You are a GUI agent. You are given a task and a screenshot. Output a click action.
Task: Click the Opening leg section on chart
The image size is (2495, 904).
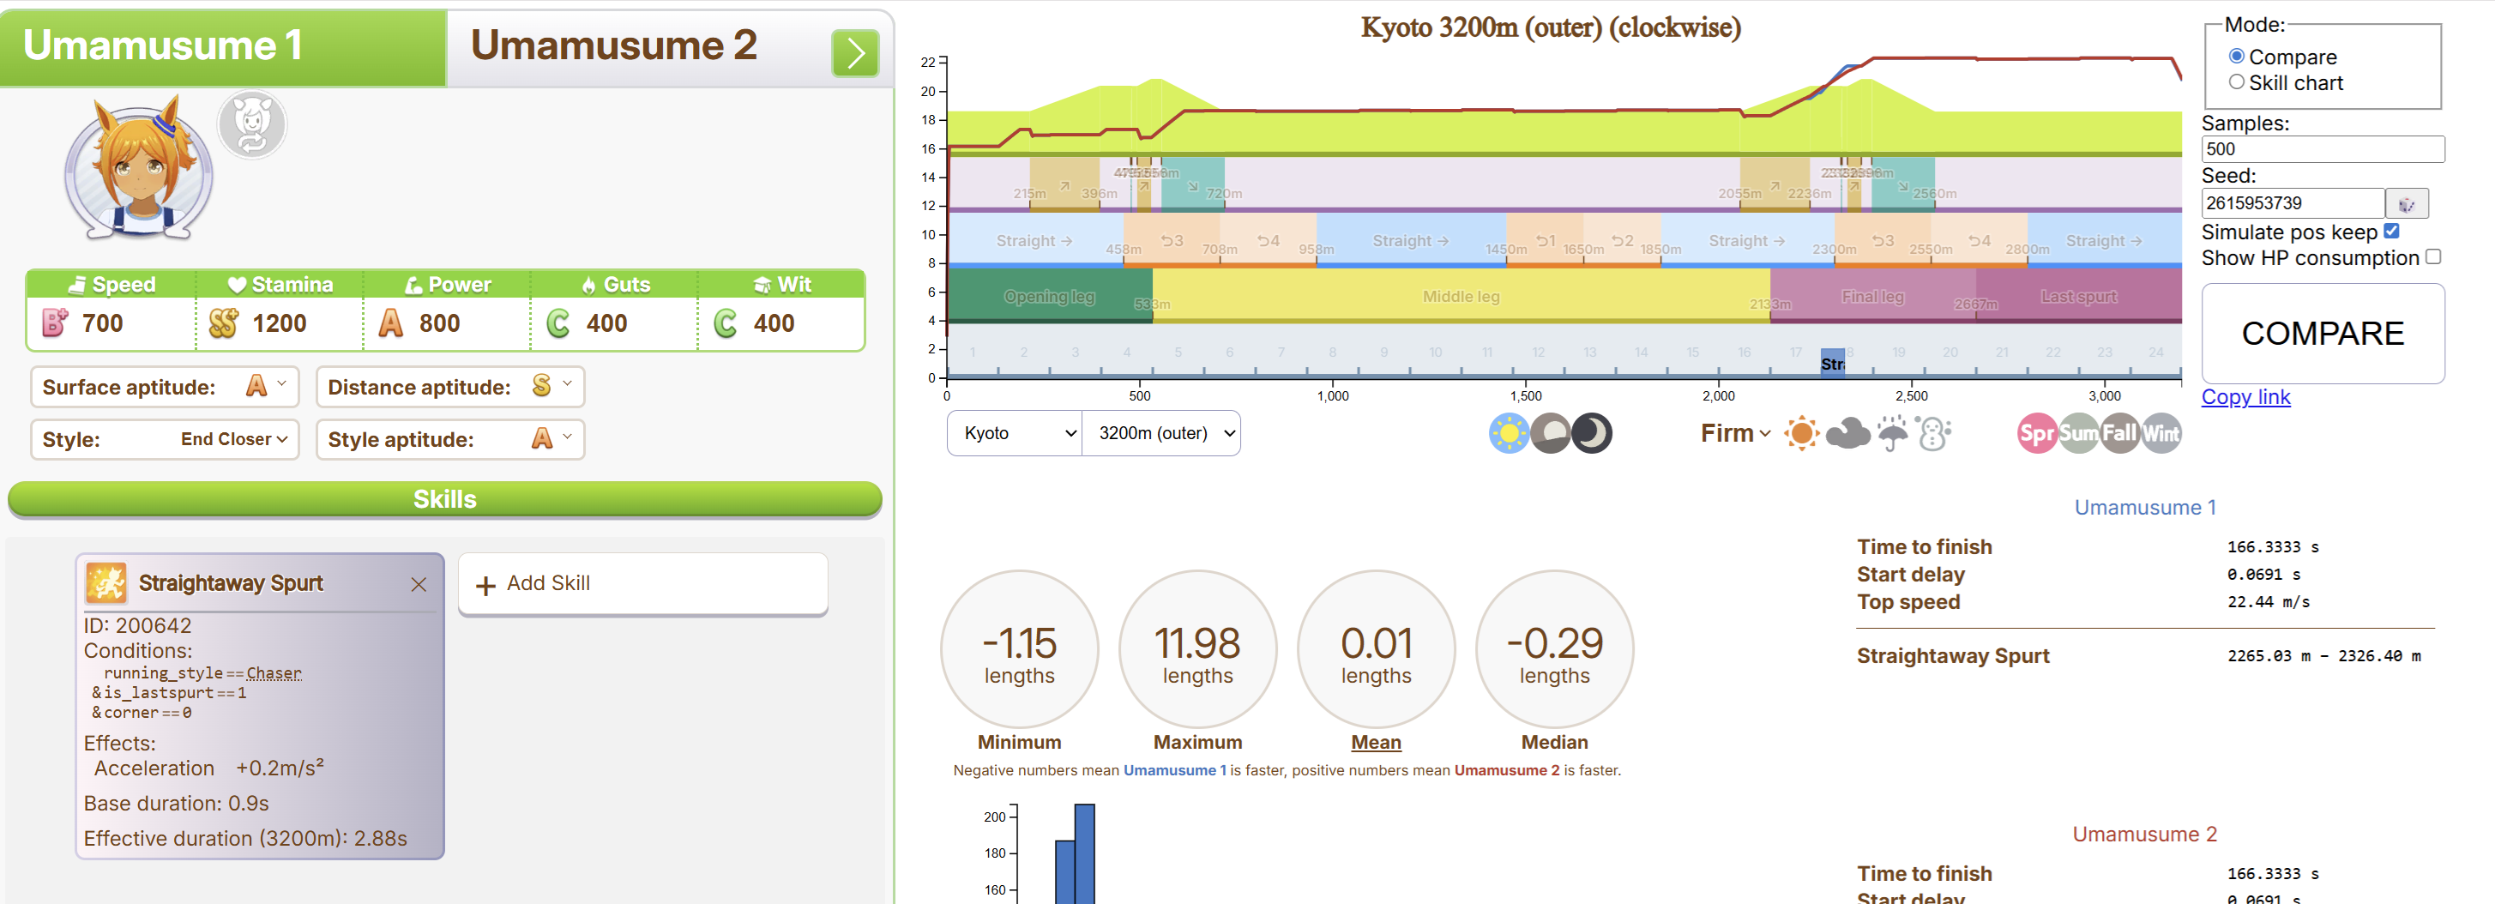pos(1050,296)
